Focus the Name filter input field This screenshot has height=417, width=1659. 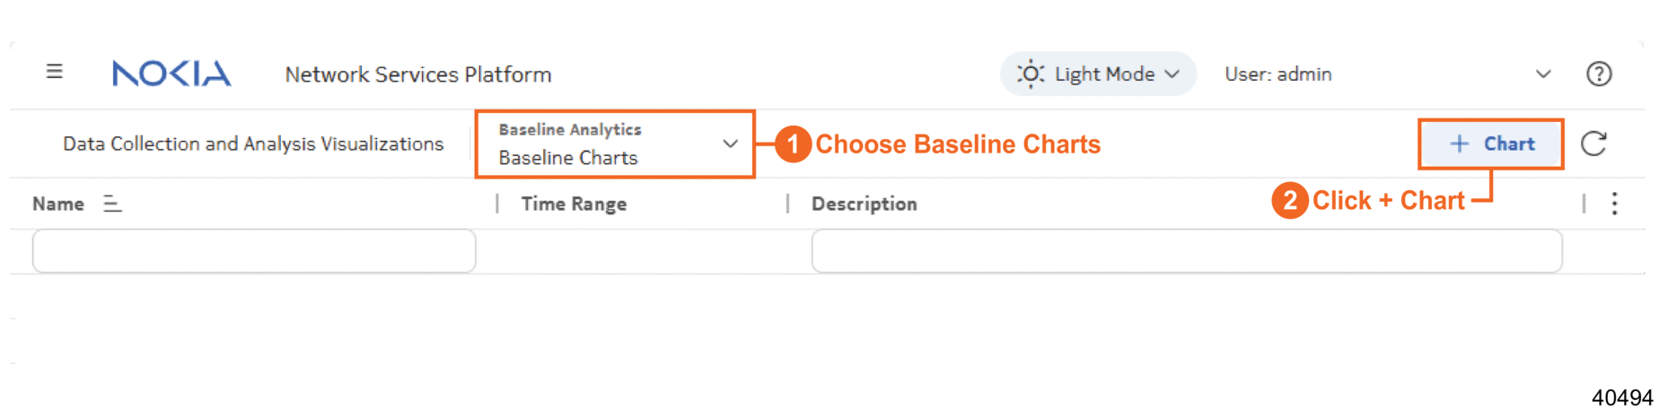254,251
